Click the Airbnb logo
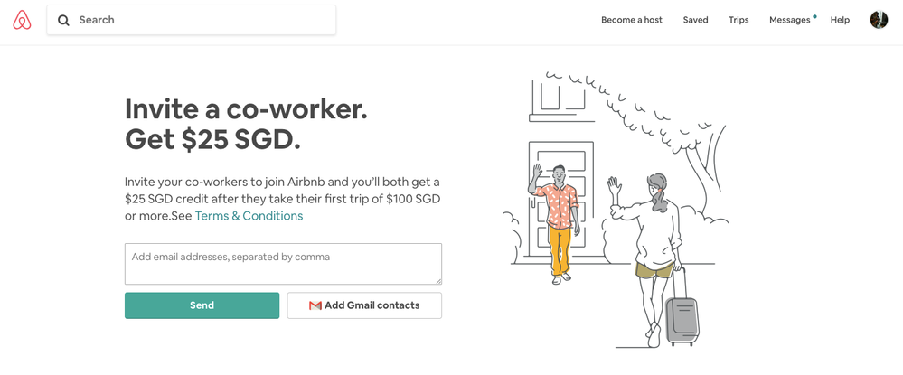 click(23, 20)
